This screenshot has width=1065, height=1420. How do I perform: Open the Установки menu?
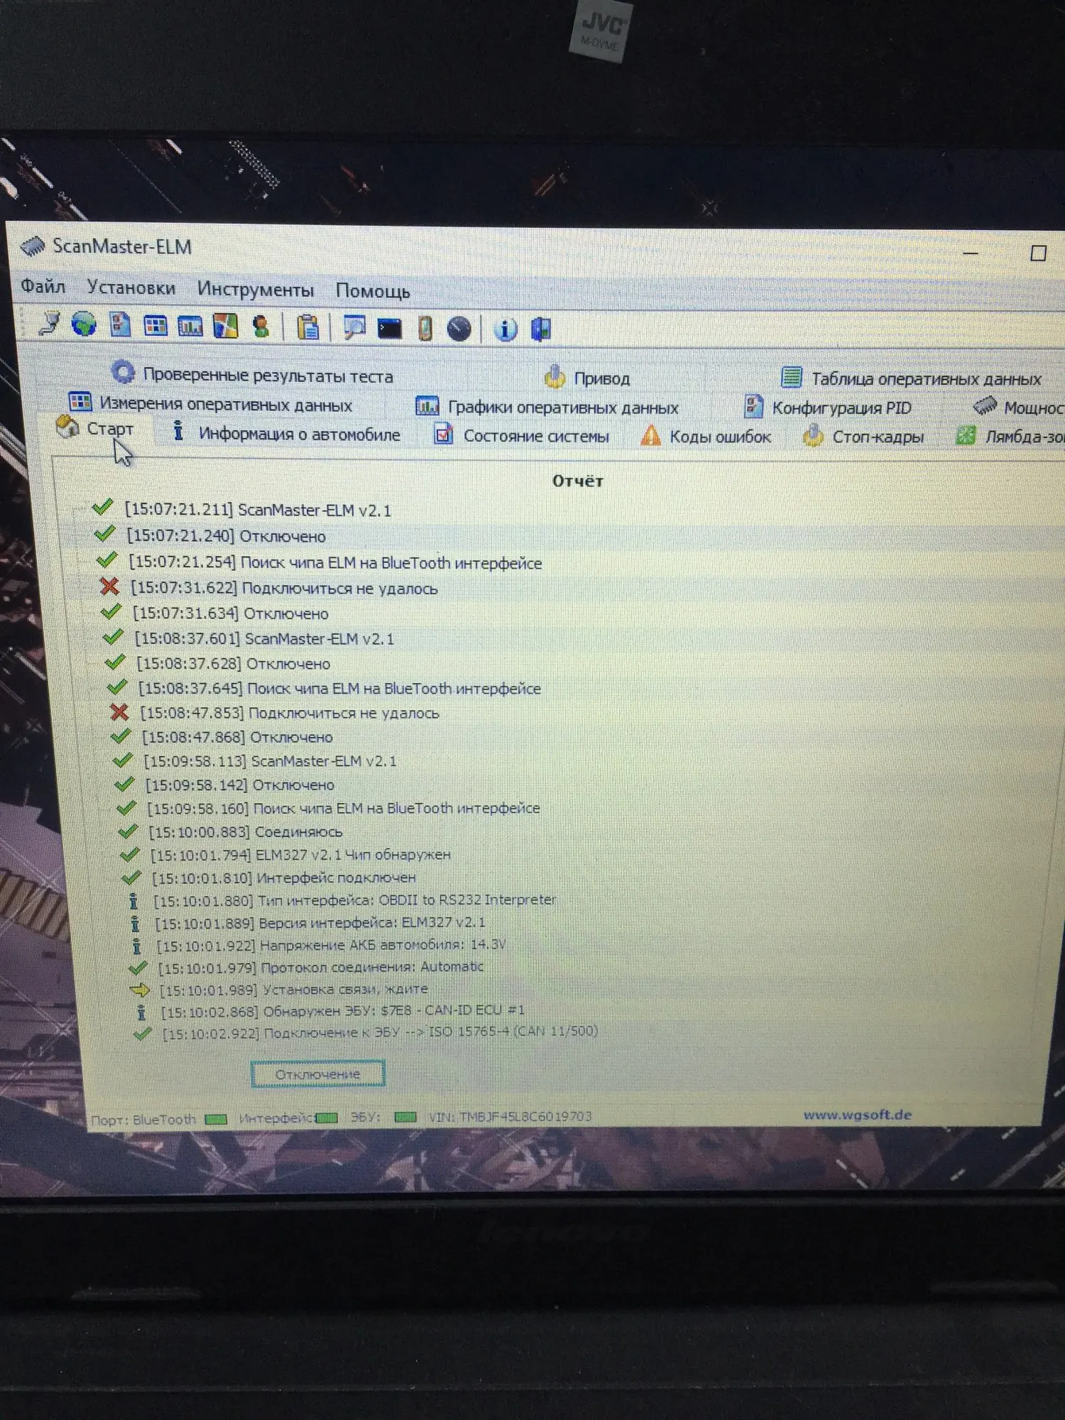131,288
